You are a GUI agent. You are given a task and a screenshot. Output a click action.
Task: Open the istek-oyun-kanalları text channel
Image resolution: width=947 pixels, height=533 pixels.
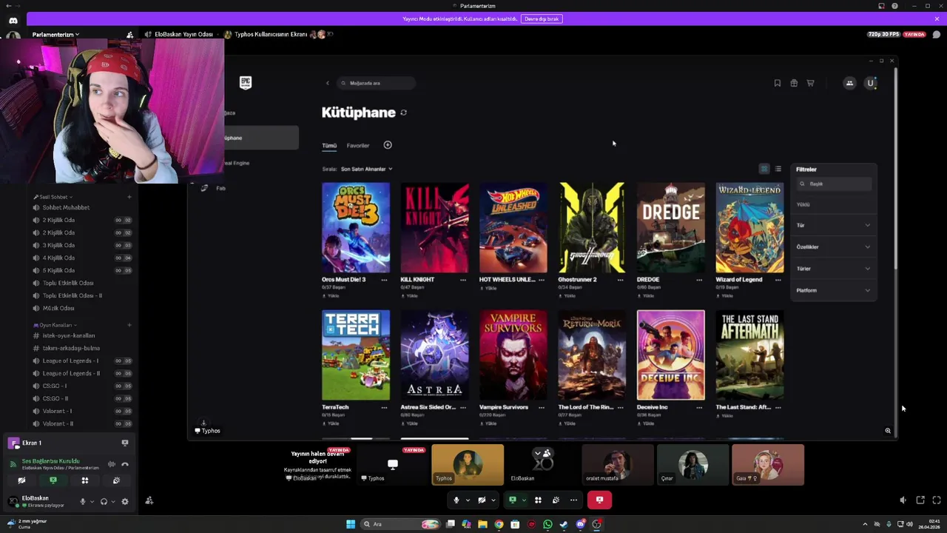point(69,336)
